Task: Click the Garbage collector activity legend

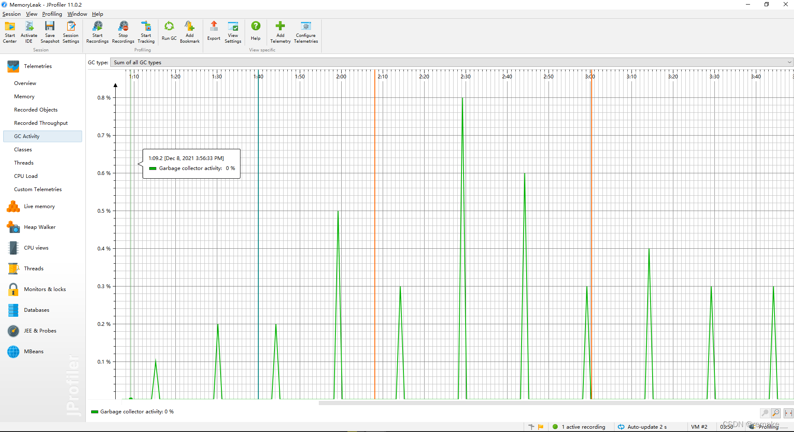Action: click(133, 412)
